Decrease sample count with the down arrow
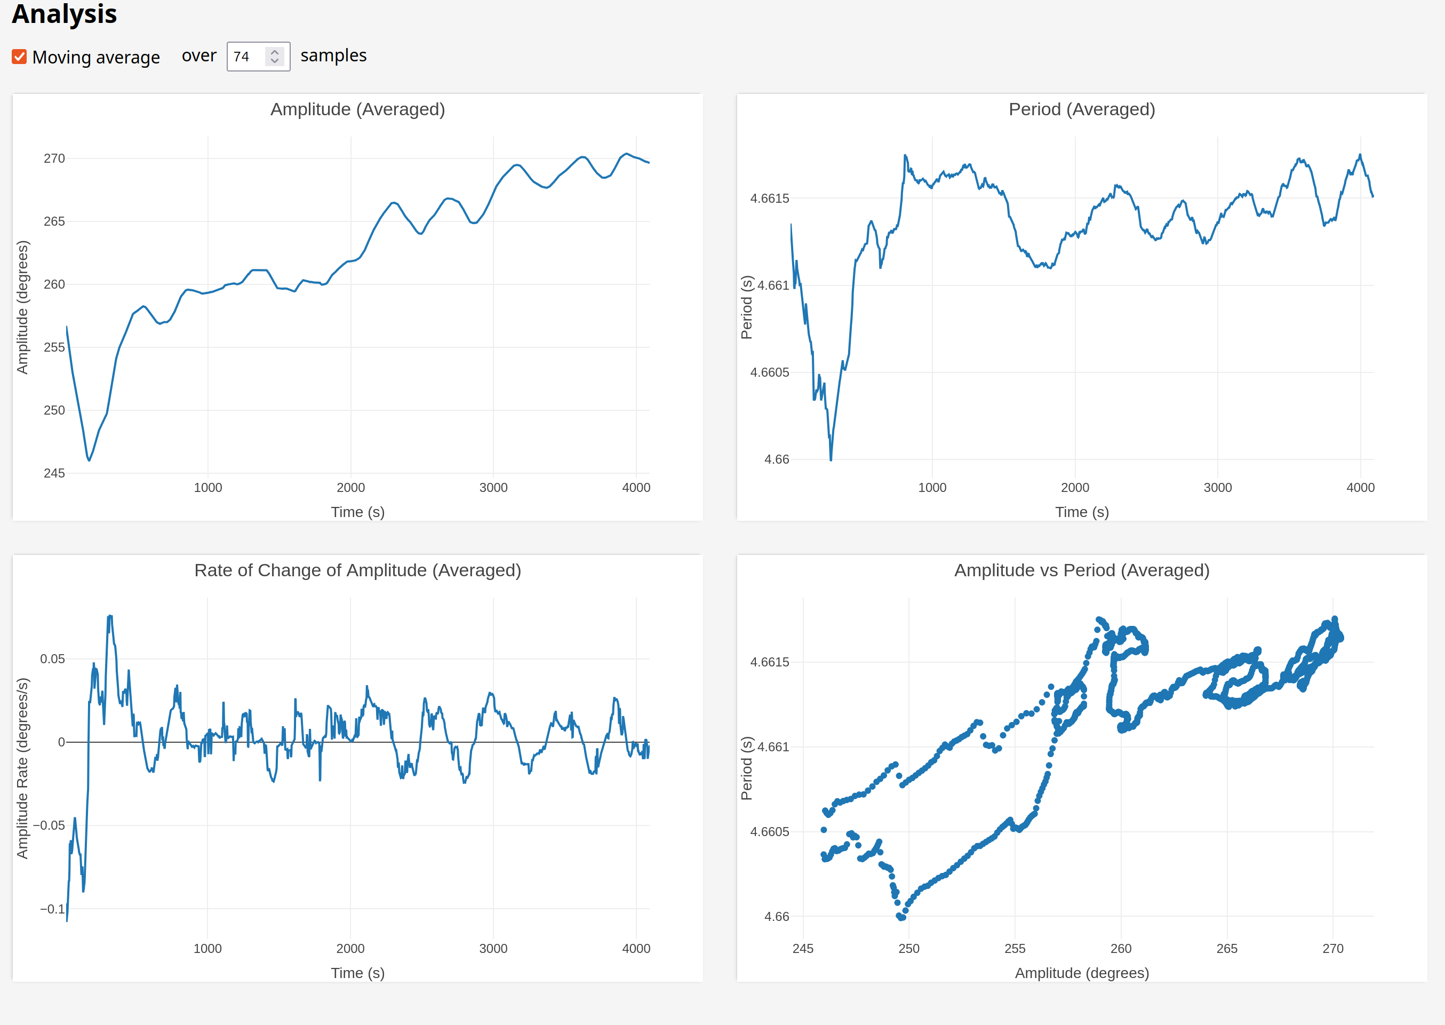The width and height of the screenshot is (1445, 1025). (x=275, y=61)
